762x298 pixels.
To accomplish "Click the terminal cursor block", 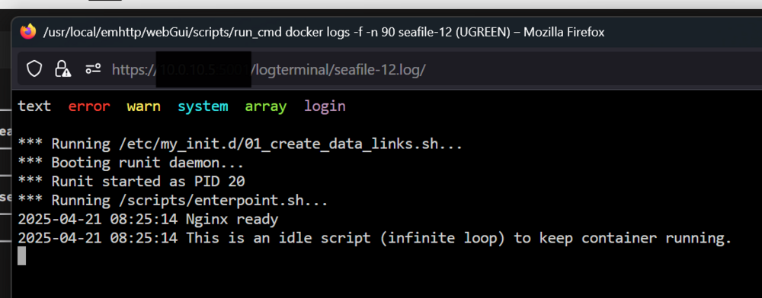I will pyautogui.click(x=22, y=256).
